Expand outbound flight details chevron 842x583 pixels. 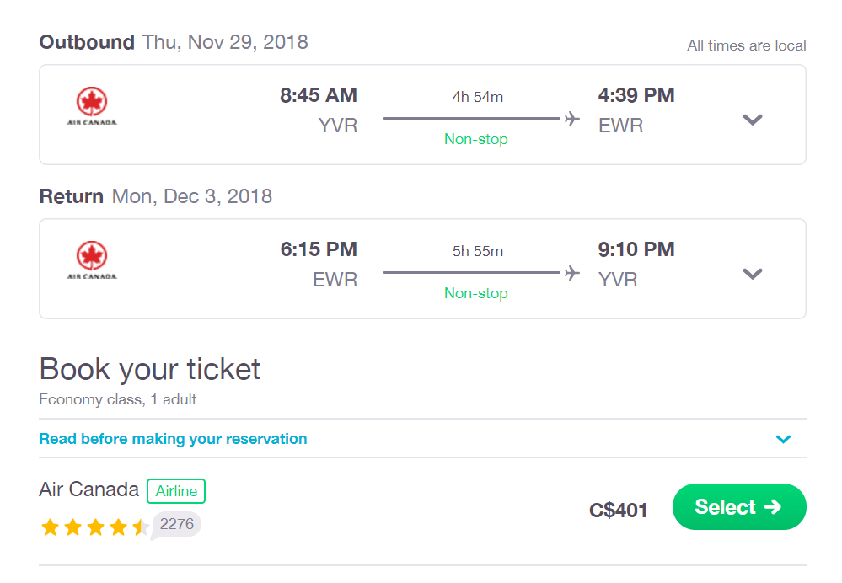[753, 120]
